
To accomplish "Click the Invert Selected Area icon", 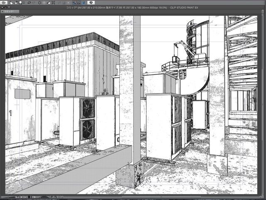I will click(x=64, y=3).
